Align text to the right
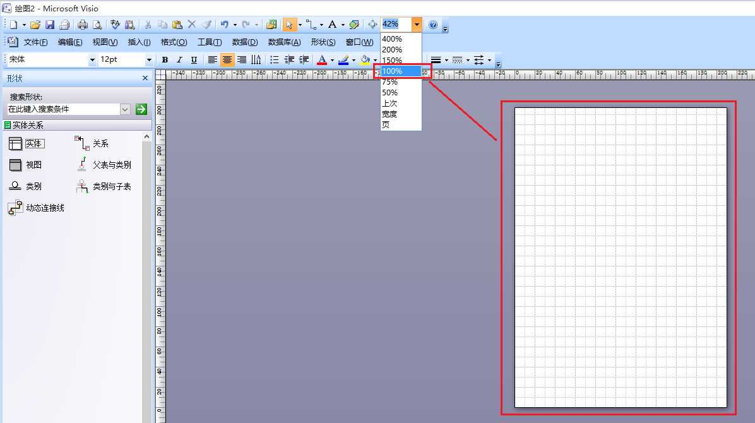Viewport: 755px width, 423px height. pyautogui.click(x=242, y=60)
